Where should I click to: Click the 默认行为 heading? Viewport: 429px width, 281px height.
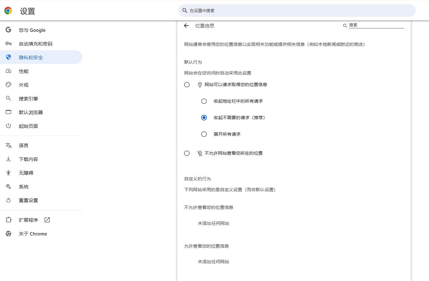pos(193,62)
